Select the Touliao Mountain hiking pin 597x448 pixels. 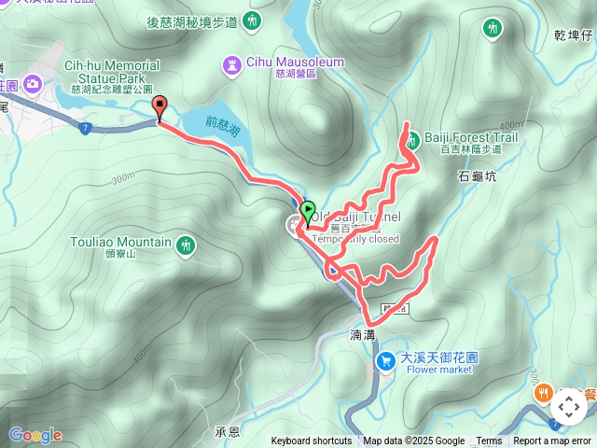186,246
